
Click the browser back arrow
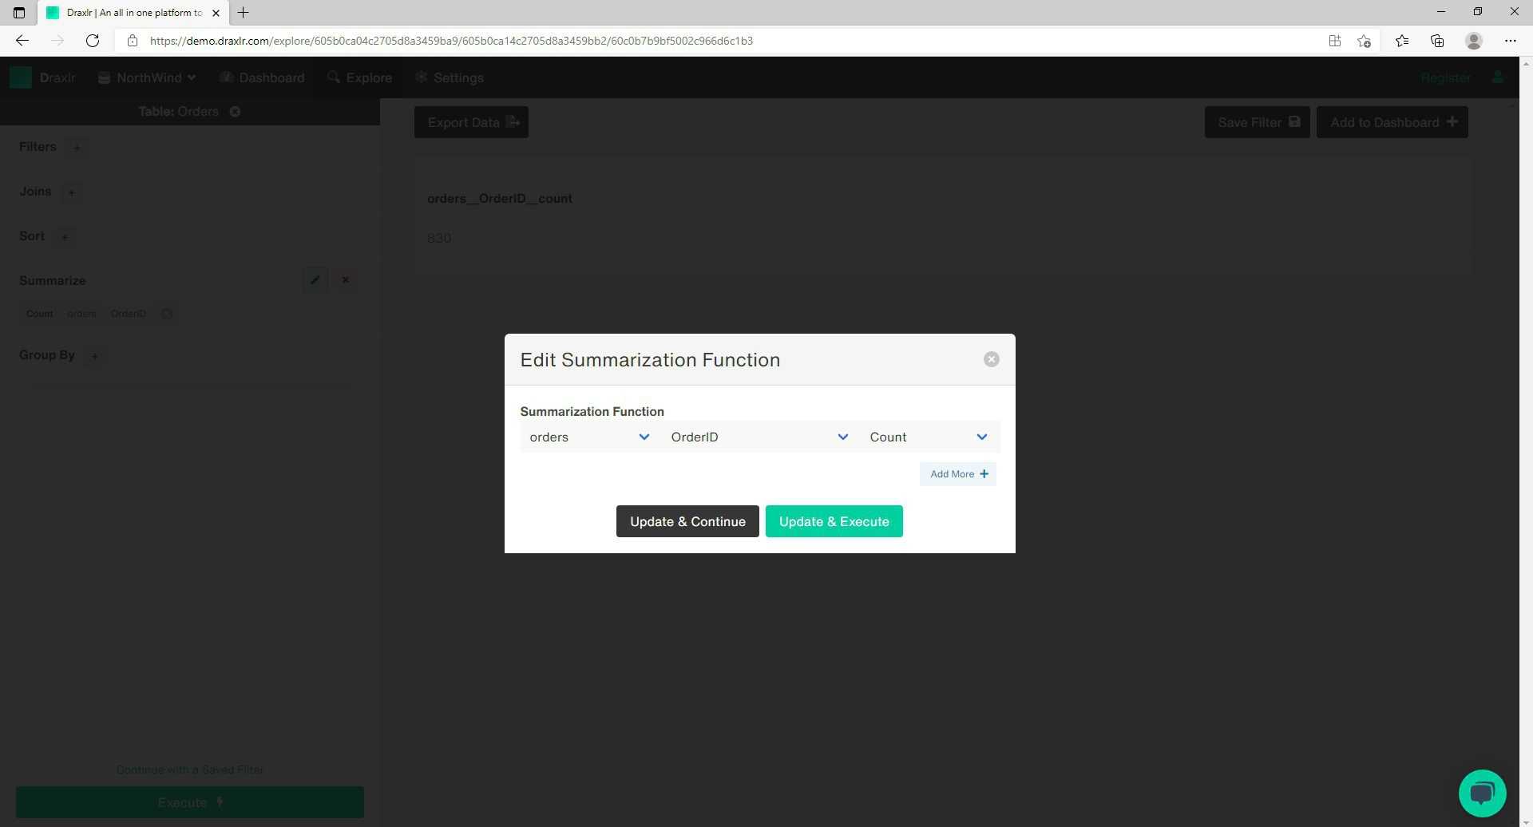pos(22,41)
